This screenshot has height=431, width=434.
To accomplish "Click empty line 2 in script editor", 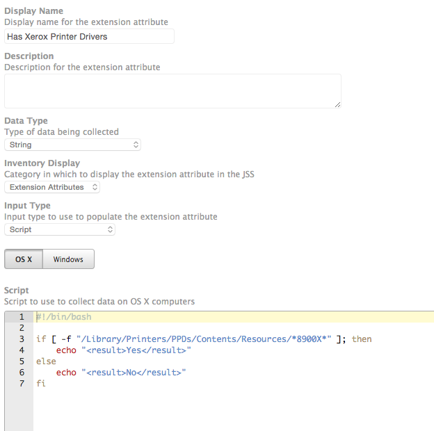I will pyautogui.click(x=234, y=328).
